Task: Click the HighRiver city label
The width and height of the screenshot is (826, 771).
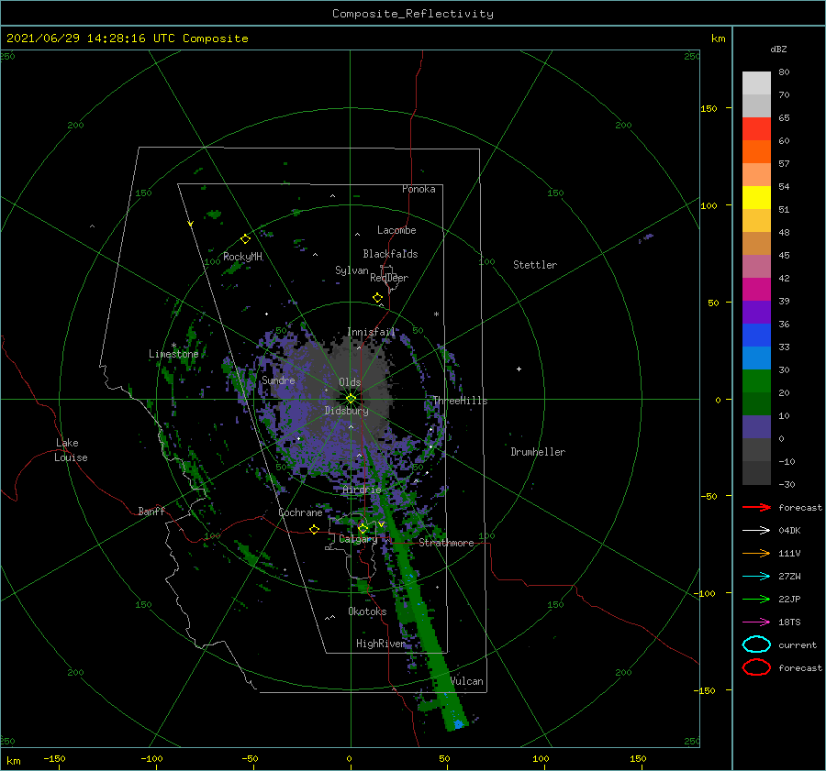Action: click(x=381, y=644)
